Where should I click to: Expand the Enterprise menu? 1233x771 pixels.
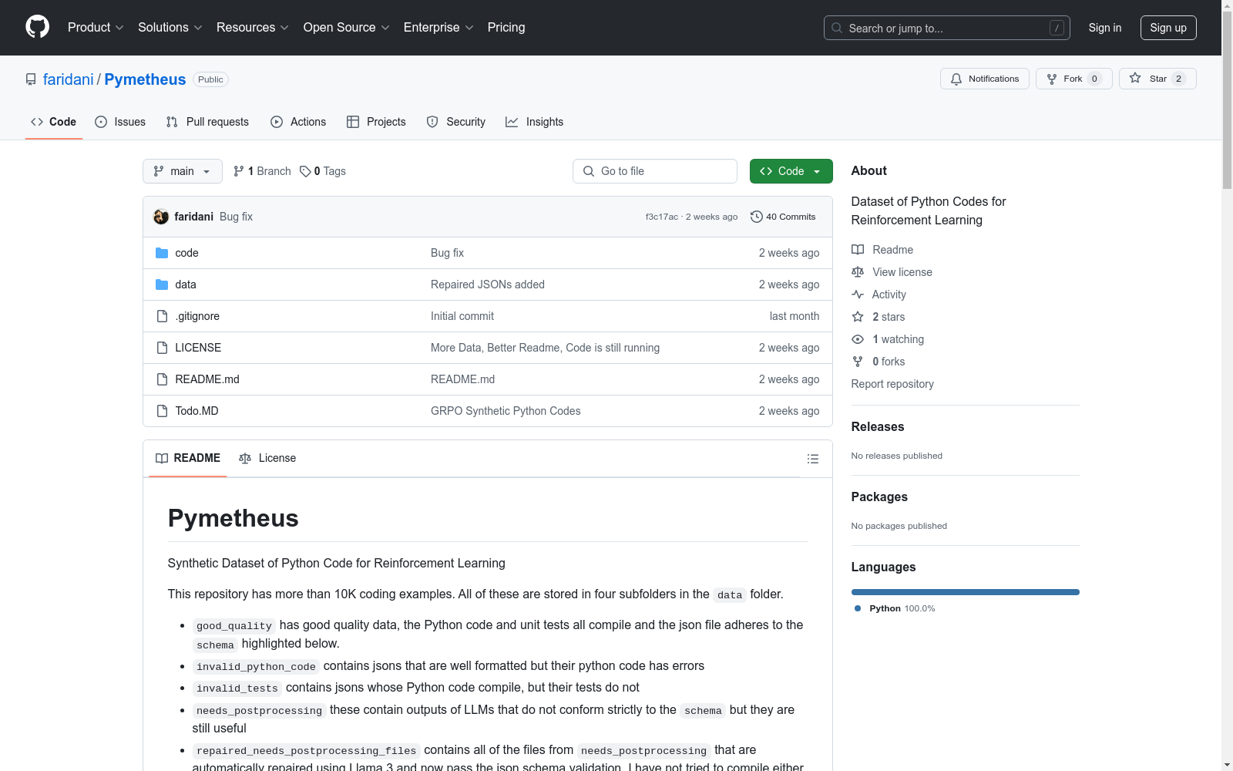click(x=438, y=28)
